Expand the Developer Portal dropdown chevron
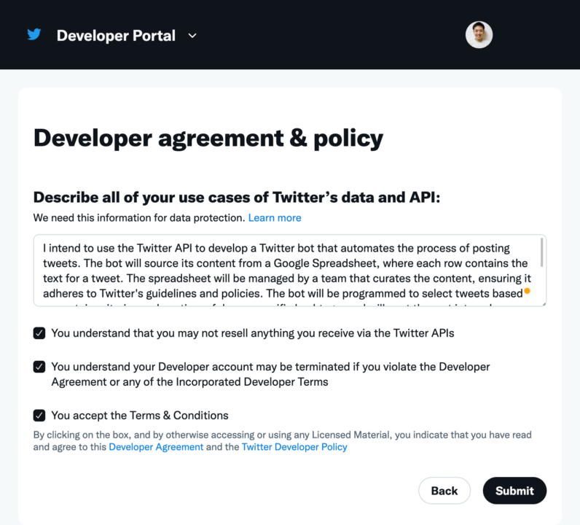Image resolution: width=580 pixels, height=525 pixels. coord(192,35)
